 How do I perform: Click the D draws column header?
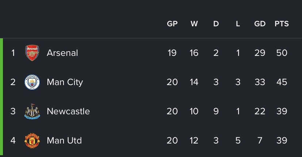coord(216,24)
